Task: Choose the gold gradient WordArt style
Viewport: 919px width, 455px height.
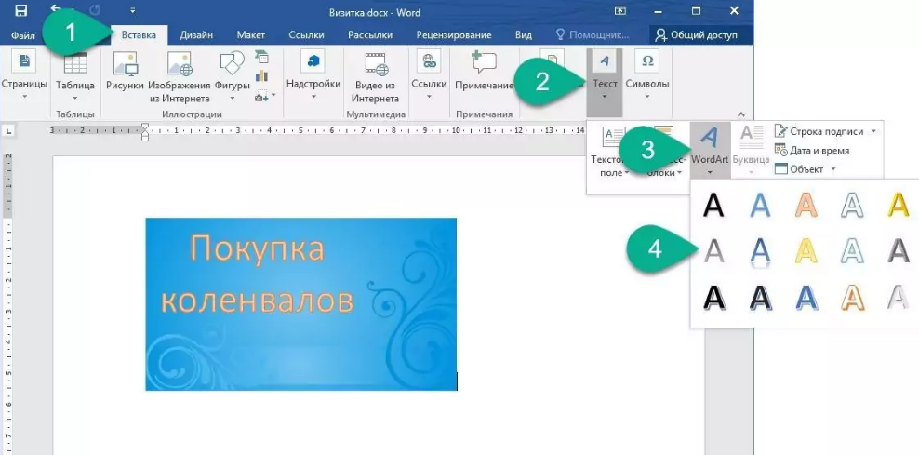Action: [898, 206]
